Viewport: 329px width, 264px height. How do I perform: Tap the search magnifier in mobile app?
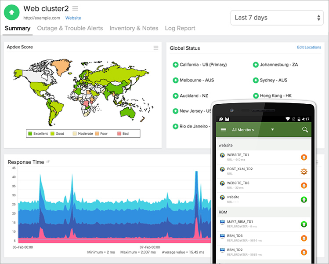coord(305,130)
